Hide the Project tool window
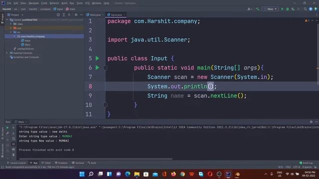319x179 pixels. click(x=81, y=15)
